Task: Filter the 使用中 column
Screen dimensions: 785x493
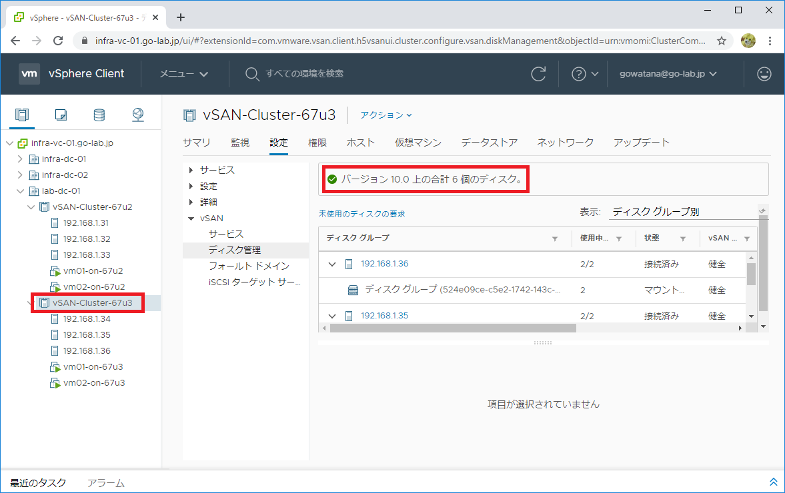Action: click(x=619, y=239)
